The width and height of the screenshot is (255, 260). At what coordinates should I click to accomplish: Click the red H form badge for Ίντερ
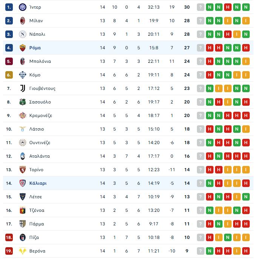click(x=228, y=7)
